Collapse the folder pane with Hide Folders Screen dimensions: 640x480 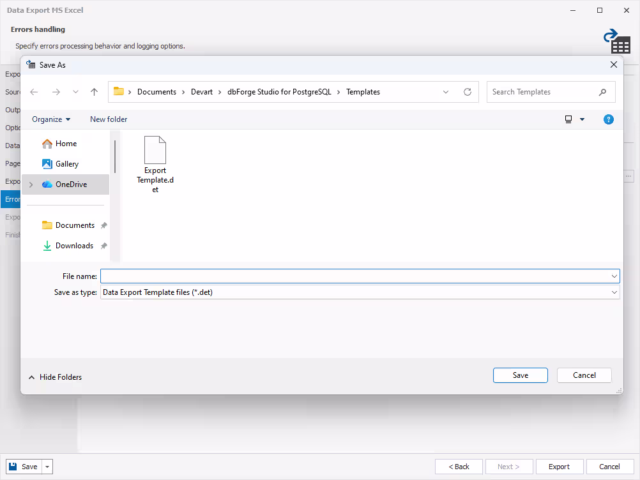tap(55, 377)
